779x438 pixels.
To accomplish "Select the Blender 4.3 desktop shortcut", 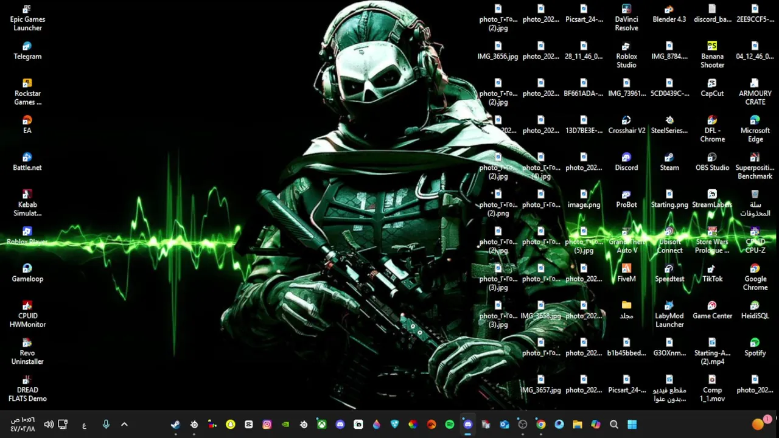I will coord(669,14).
